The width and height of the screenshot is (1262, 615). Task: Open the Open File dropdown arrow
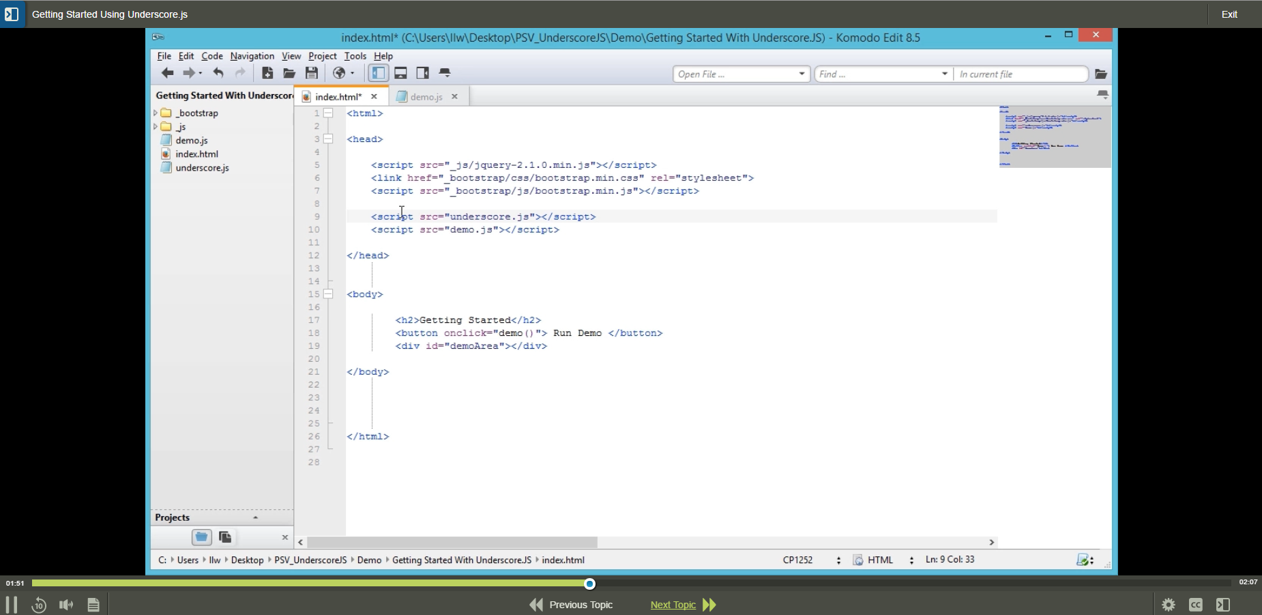point(799,74)
